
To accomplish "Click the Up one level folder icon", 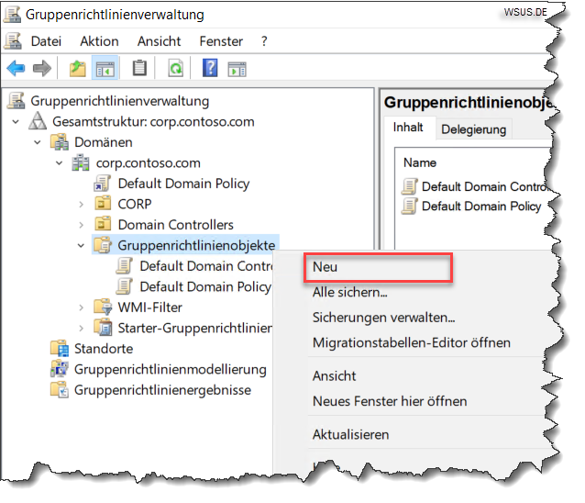I will [78, 68].
